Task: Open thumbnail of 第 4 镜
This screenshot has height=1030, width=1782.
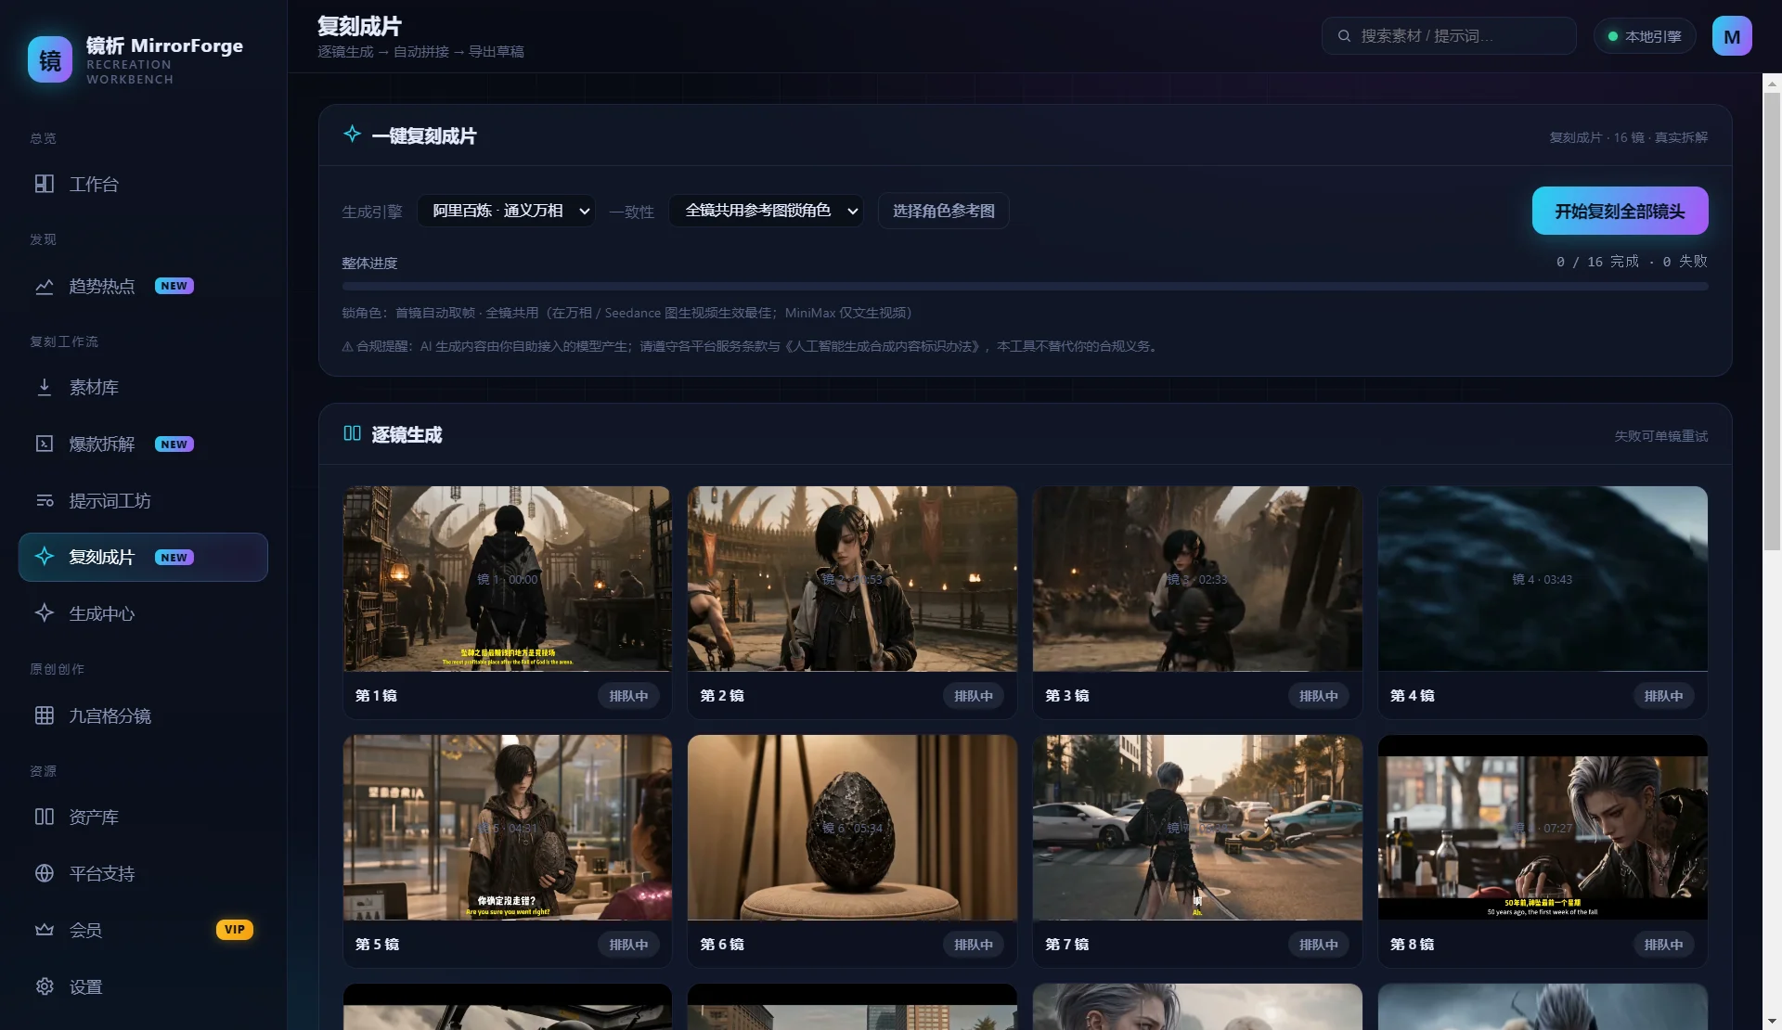Action: pos(1543,578)
